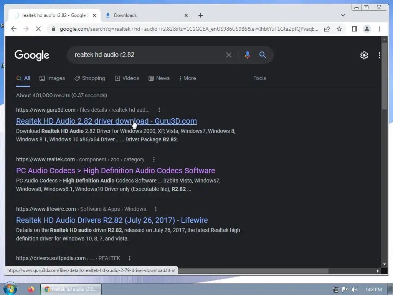
Task: Switch to Shopping results
Action: [x=90, y=78]
